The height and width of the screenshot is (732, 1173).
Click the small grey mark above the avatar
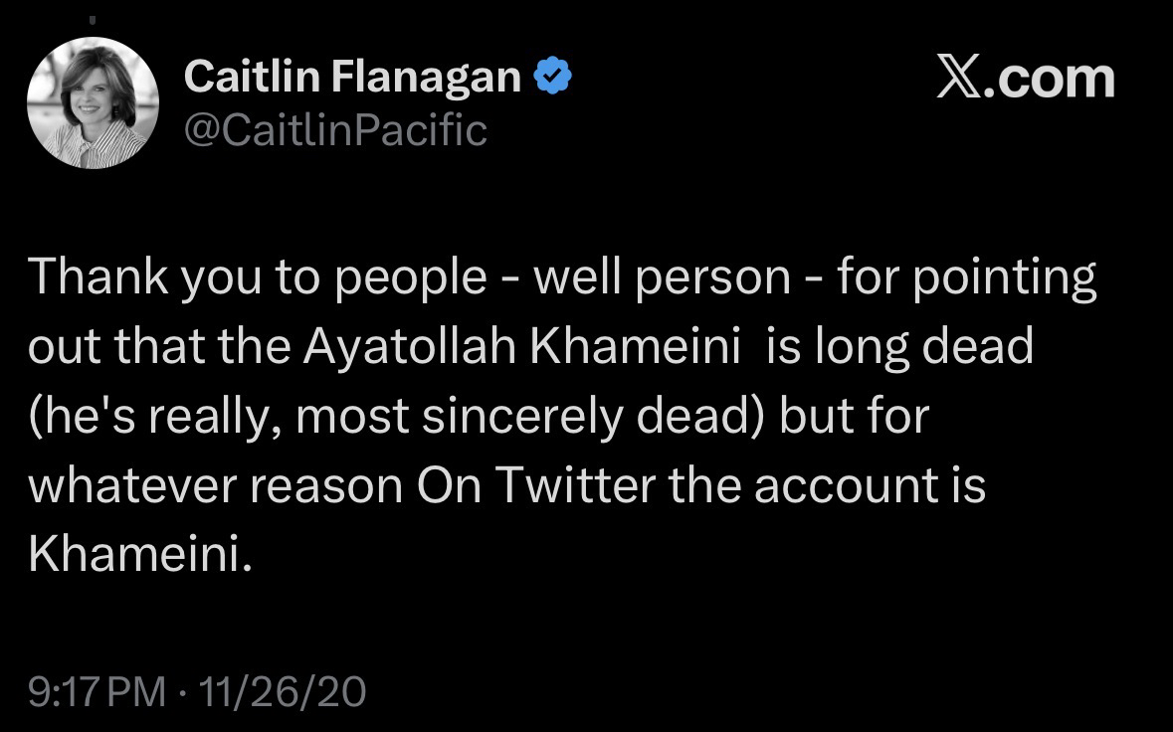[x=93, y=19]
